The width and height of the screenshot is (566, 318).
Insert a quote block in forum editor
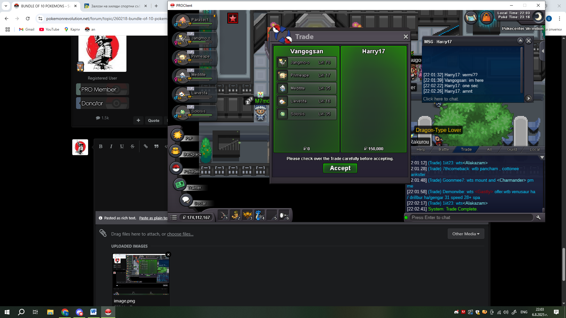(156, 146)
